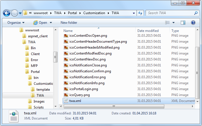Select file name icoQuery.png
202x126 pixels.
(80, 95)
